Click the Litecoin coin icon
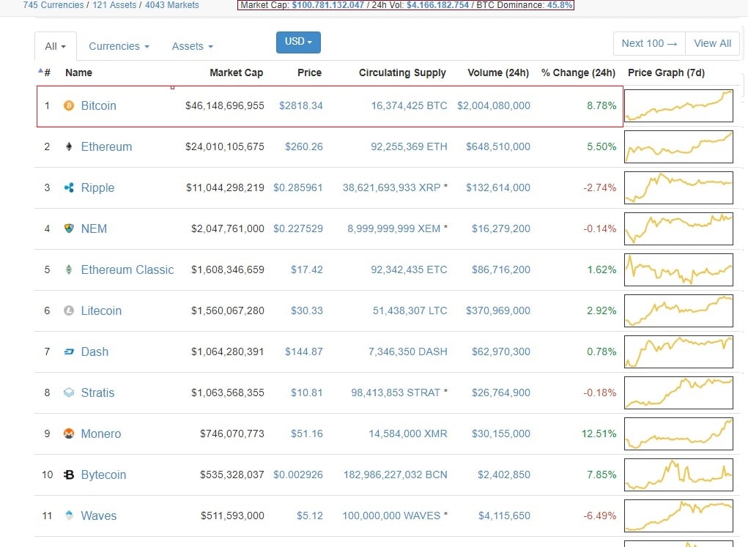The height and width of the screenshot is (547, 748). 69,310
